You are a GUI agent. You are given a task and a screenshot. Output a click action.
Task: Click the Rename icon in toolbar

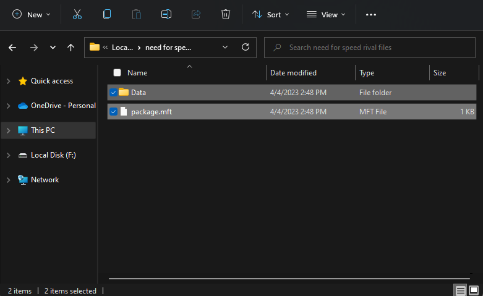point(166,14)
